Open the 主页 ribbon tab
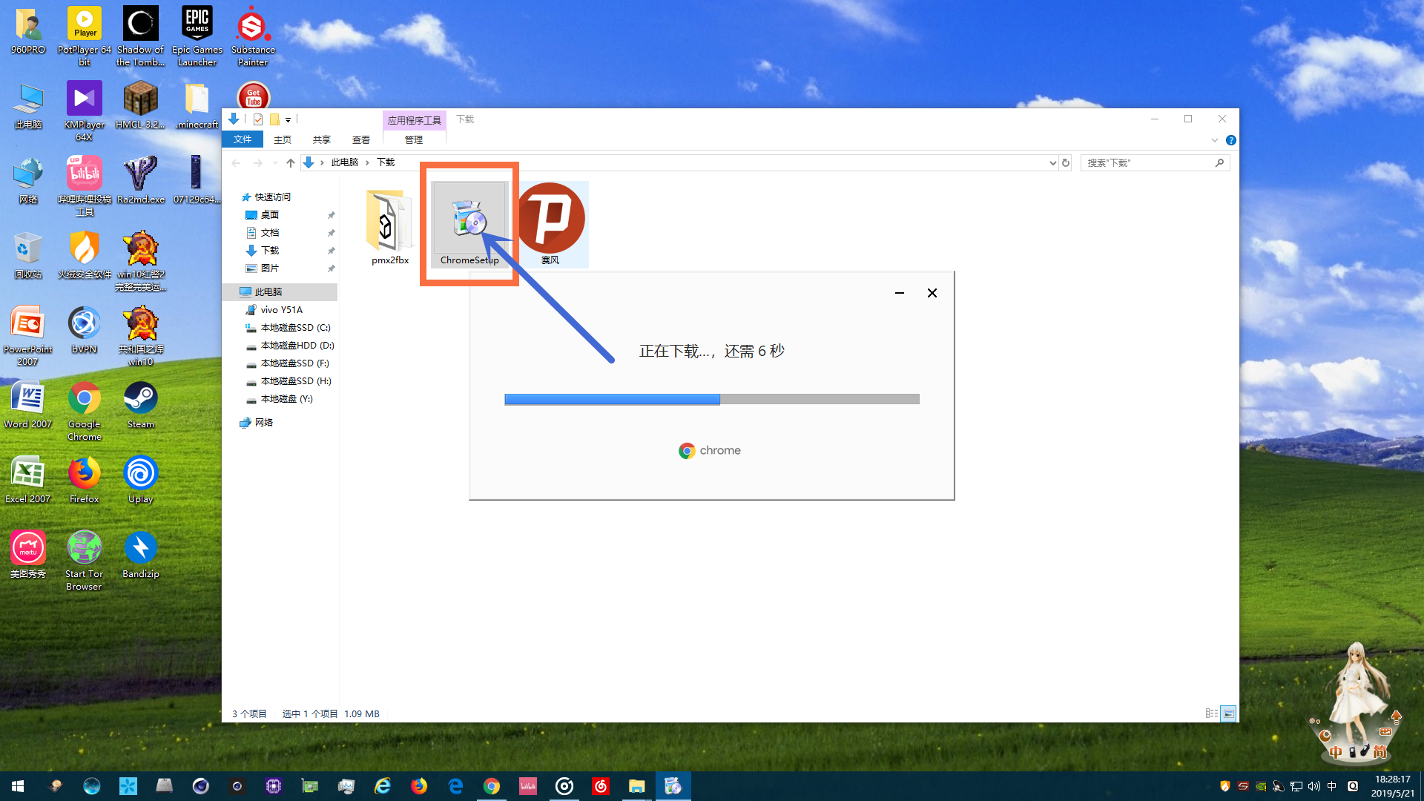Viewport: 1424px width, 801px height. [x=283, y=139]
